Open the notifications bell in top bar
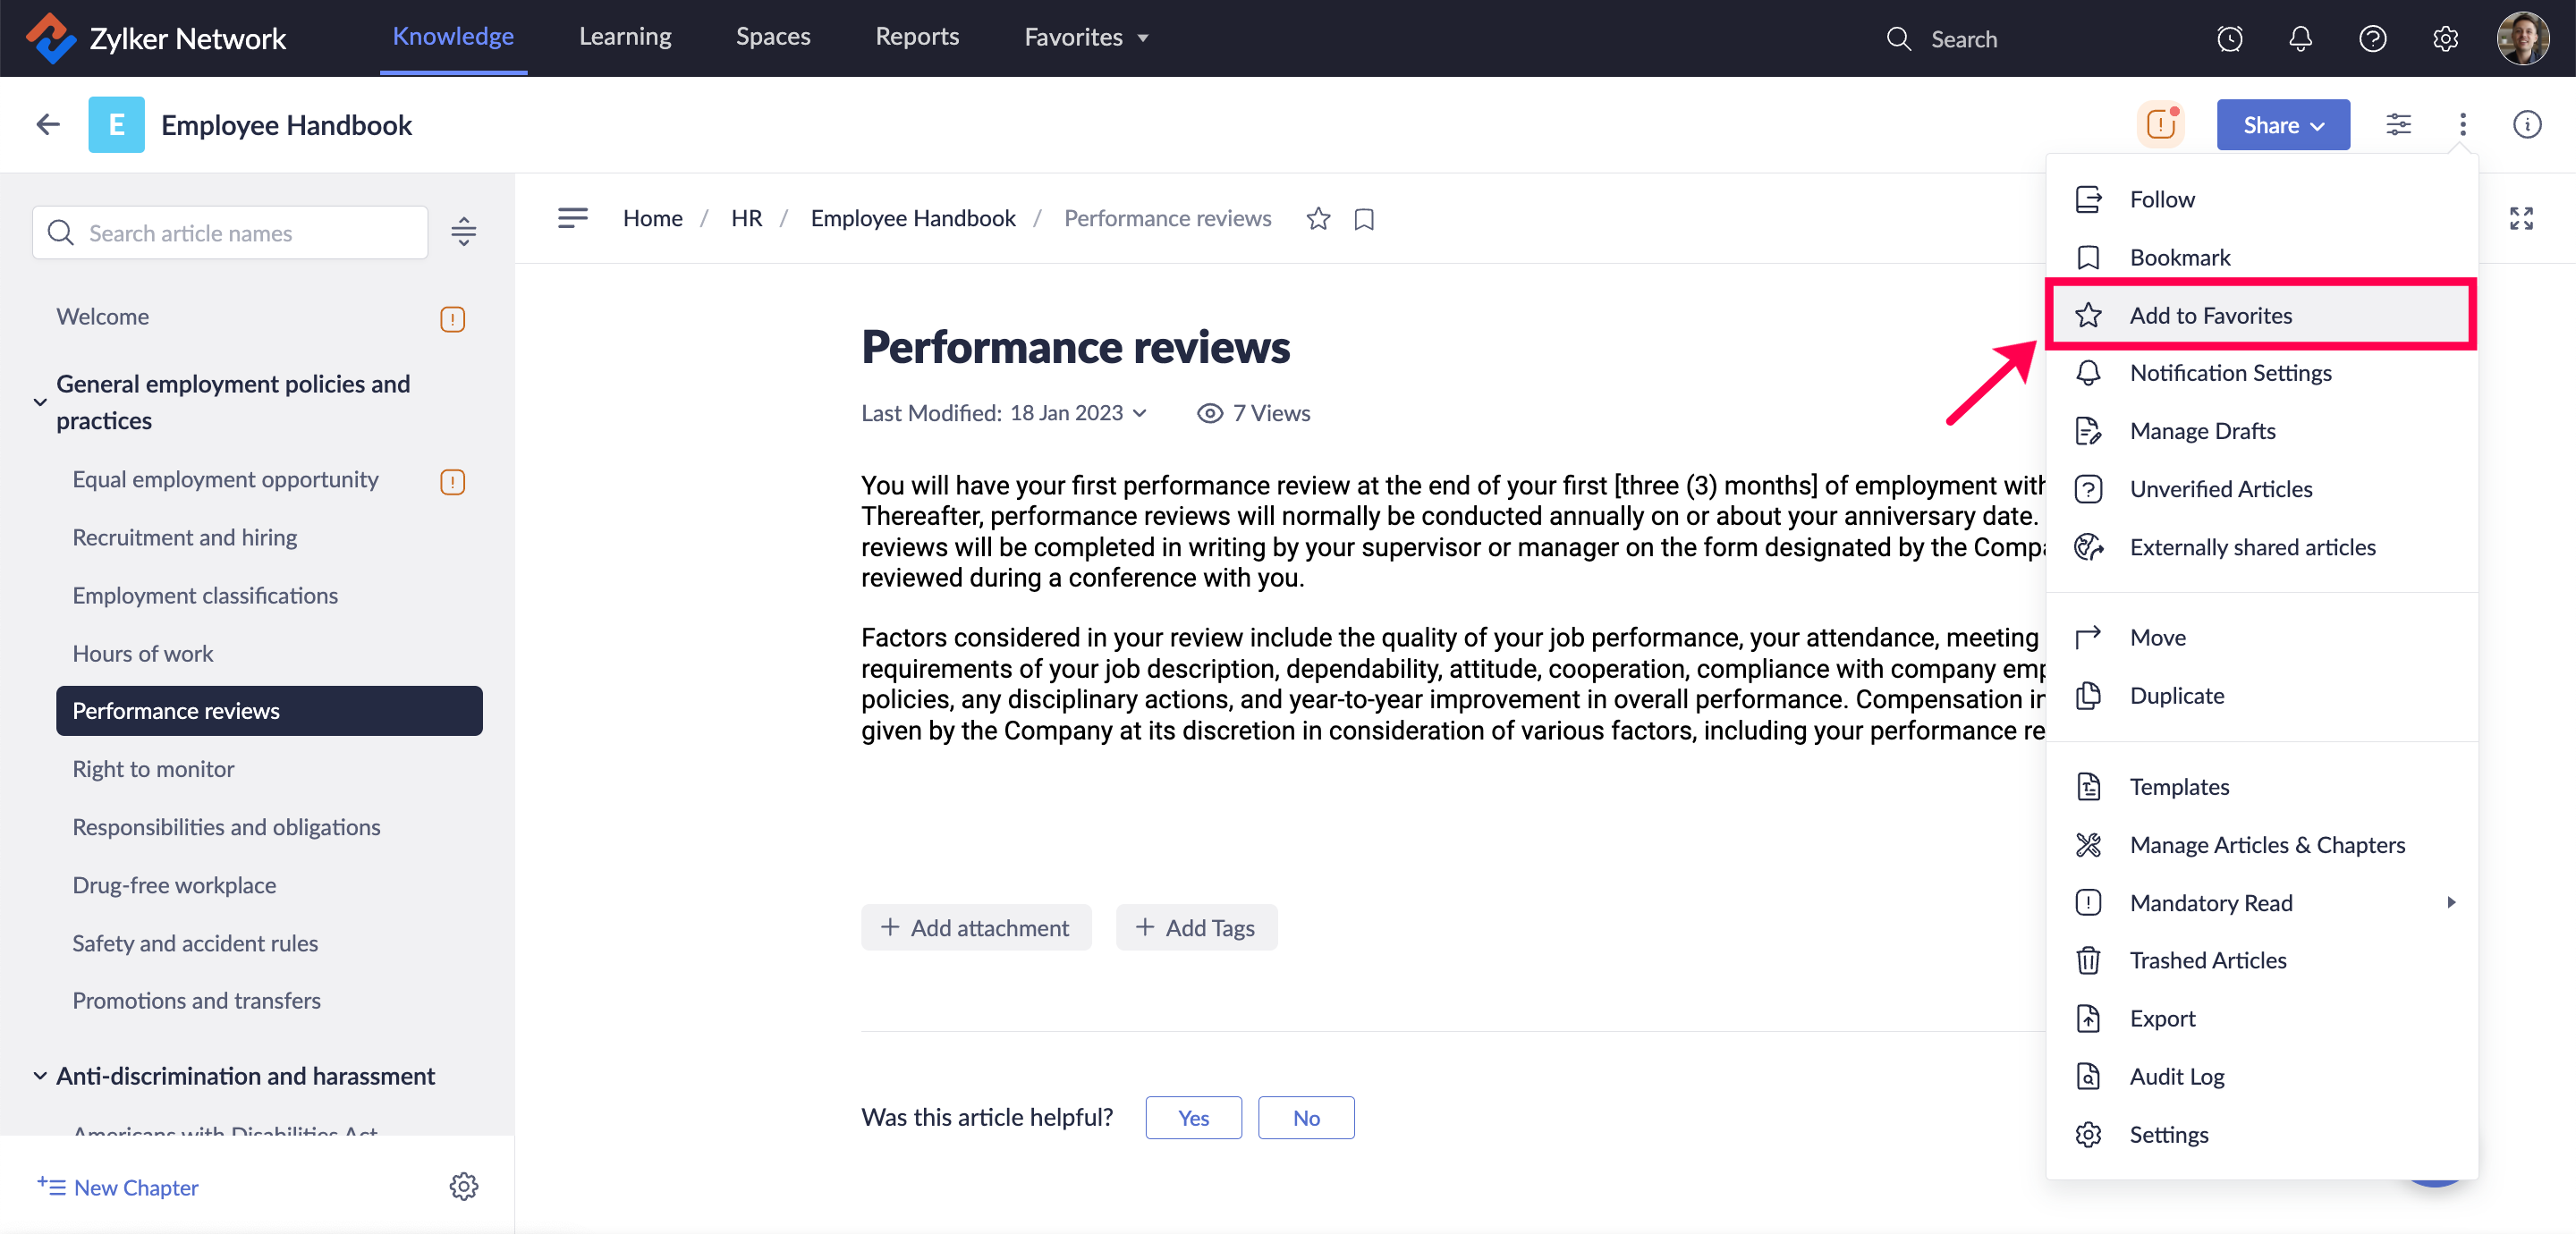 pyautogui.click(x=2300, y=38)
